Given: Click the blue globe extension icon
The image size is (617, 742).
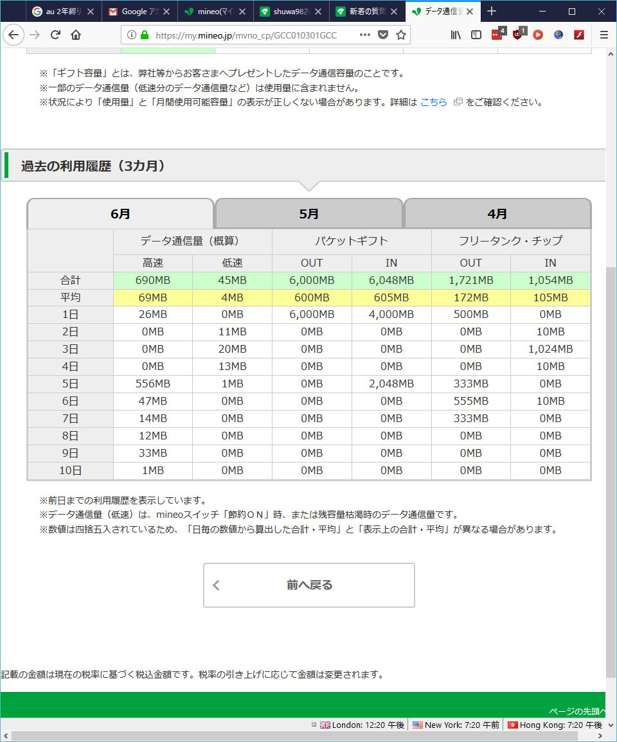Looking at the screenshot, I should 559,35.
